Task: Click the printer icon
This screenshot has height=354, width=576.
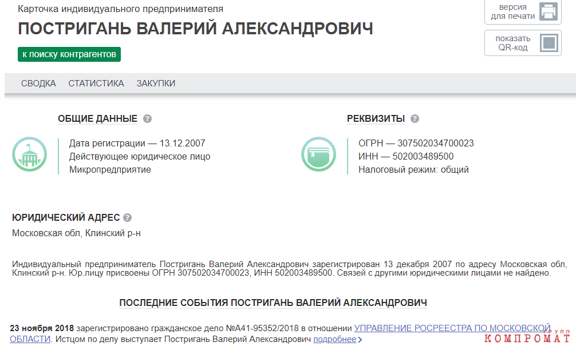Action: point(549,11)
